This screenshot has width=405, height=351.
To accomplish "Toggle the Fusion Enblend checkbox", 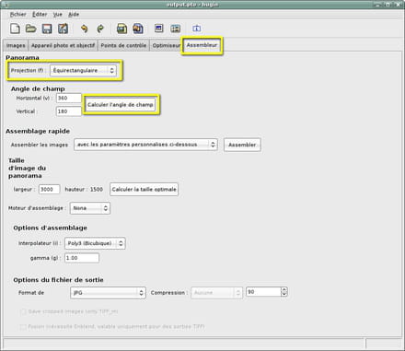I will 23,326.
